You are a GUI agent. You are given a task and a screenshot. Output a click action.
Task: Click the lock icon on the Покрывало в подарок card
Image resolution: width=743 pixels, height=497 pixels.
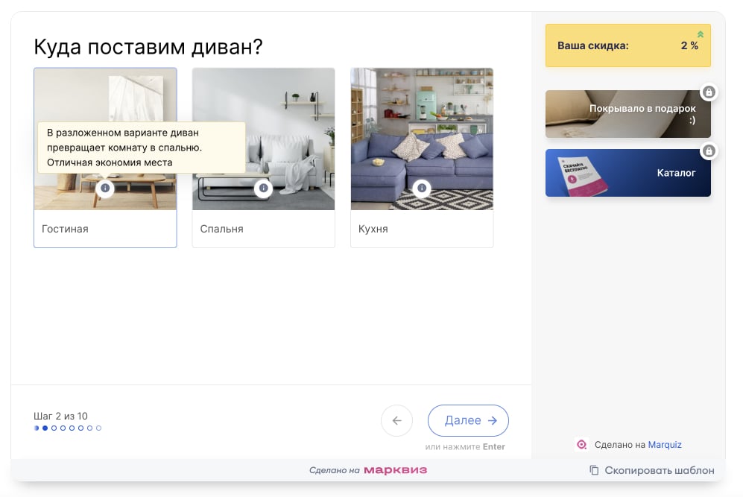(709, 92)
